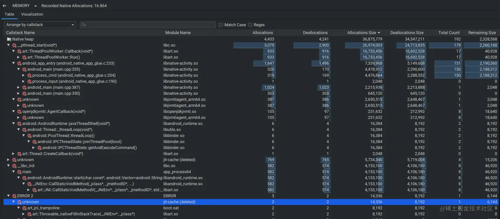500x219 pixels.
Task: Click the Allocations column header
Action: coord(263,32)
